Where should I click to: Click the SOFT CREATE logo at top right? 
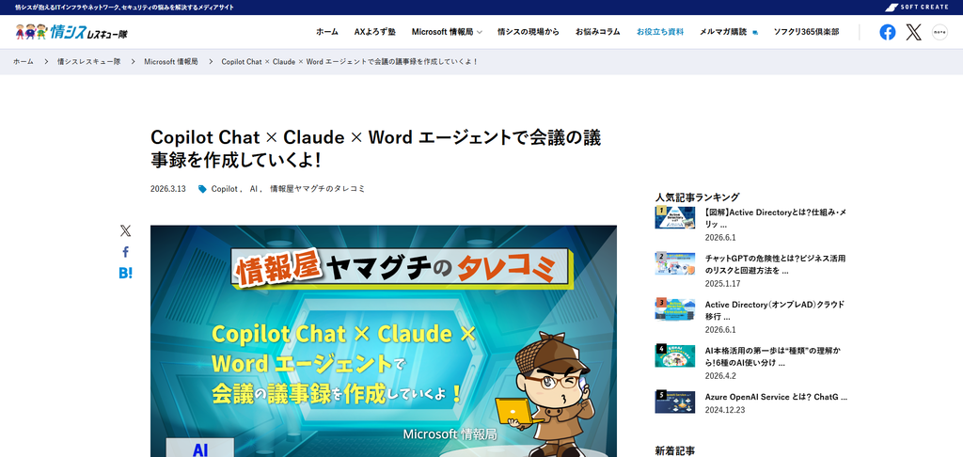[917, 8]
